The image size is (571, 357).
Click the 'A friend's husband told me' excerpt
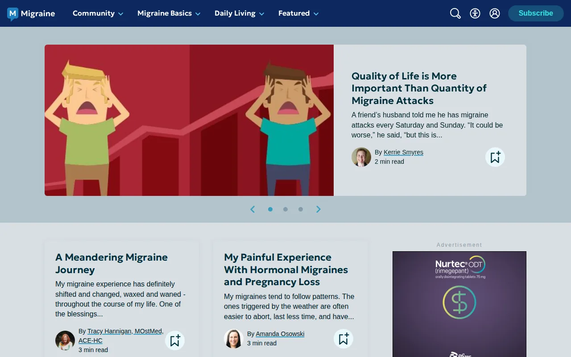tap(427, 125)
